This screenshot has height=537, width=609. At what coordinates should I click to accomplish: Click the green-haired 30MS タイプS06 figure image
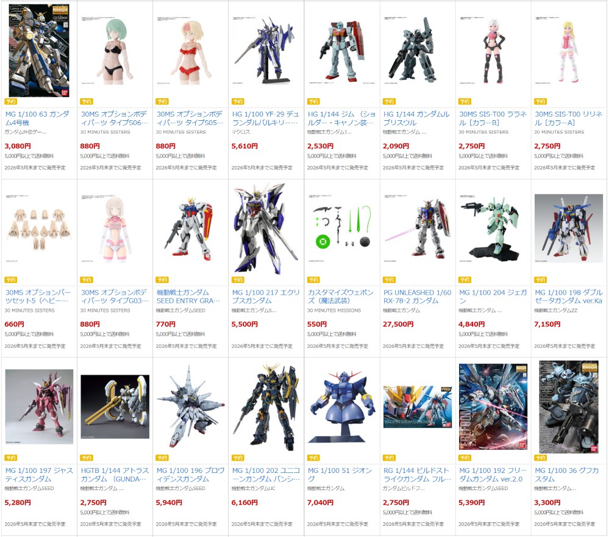tap(115, 51)
